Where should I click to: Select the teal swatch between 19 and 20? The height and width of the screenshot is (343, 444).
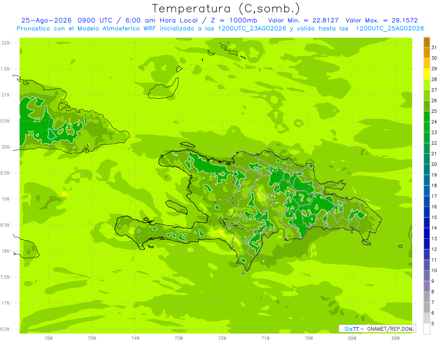pos(427,169)
